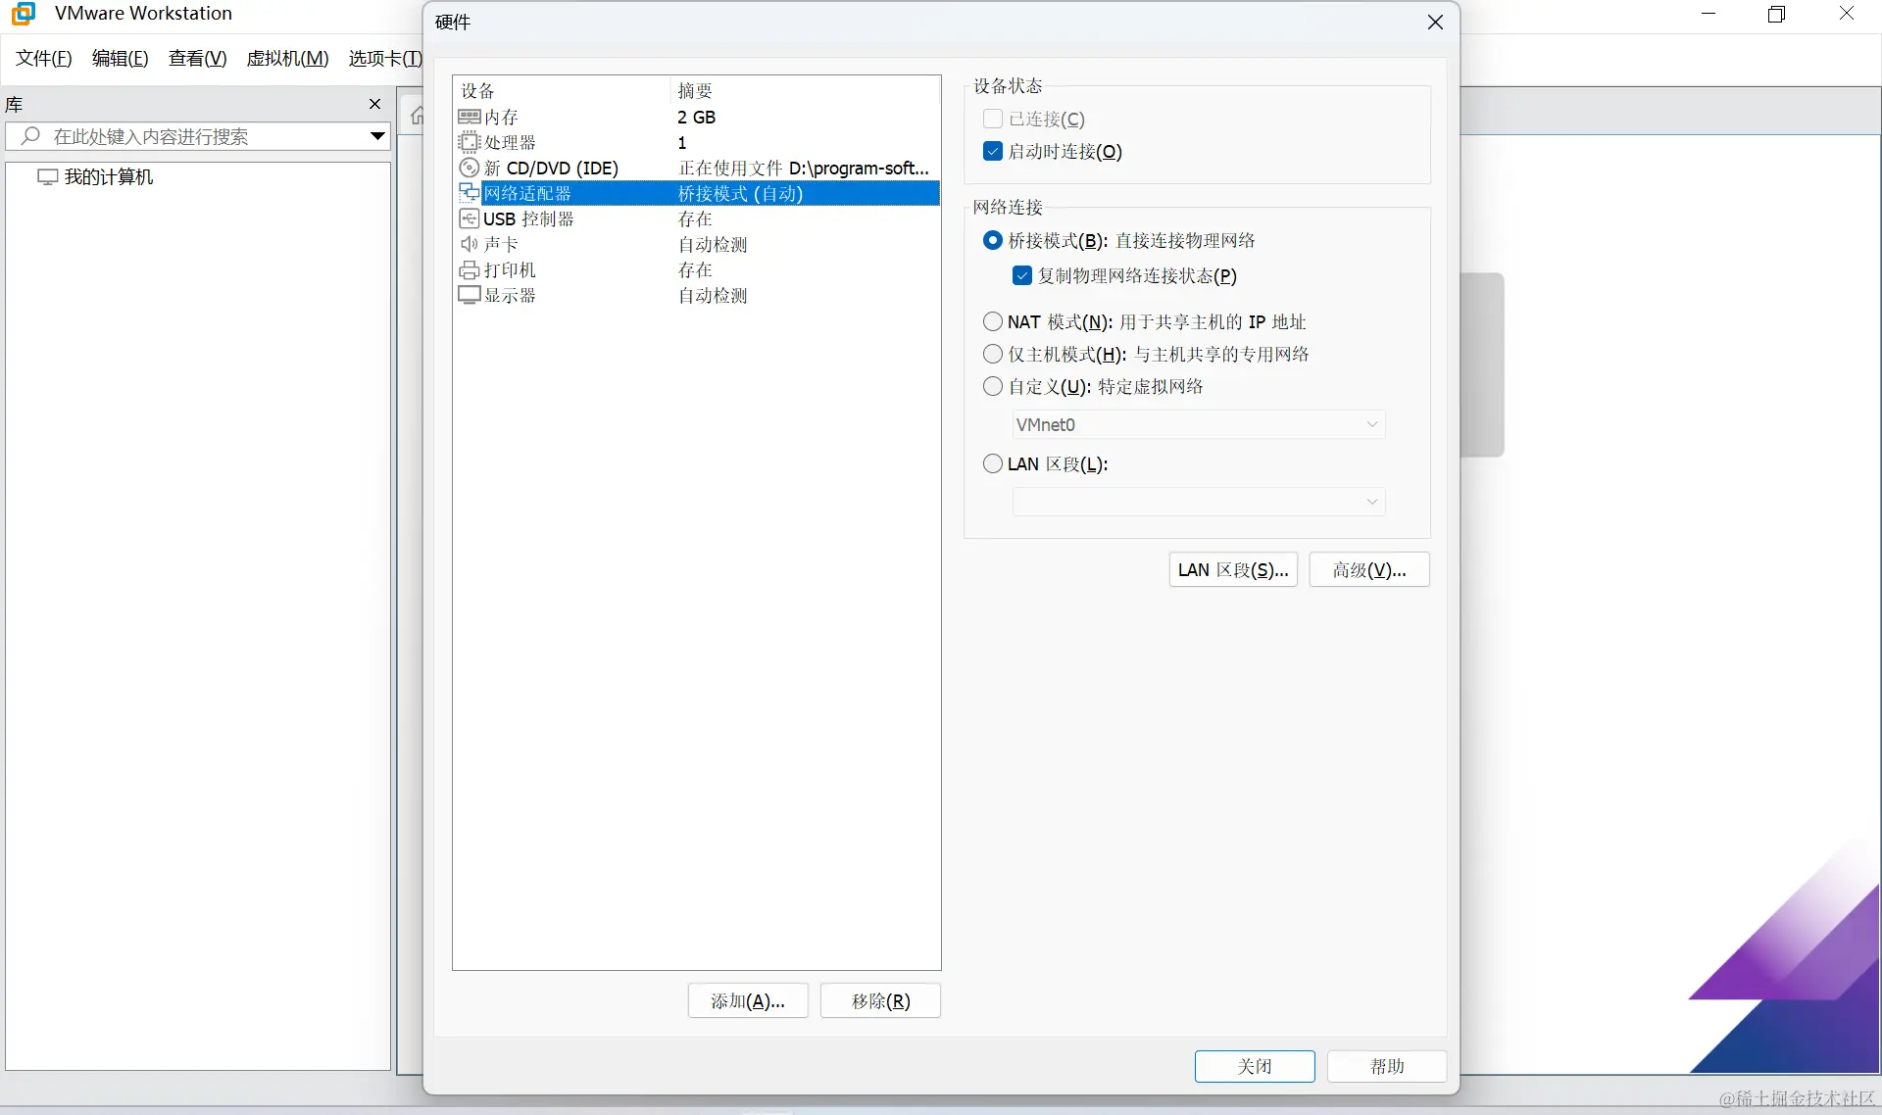Open the LAN 区段 (LAN segment) combo box

(x=1198, y=503)
